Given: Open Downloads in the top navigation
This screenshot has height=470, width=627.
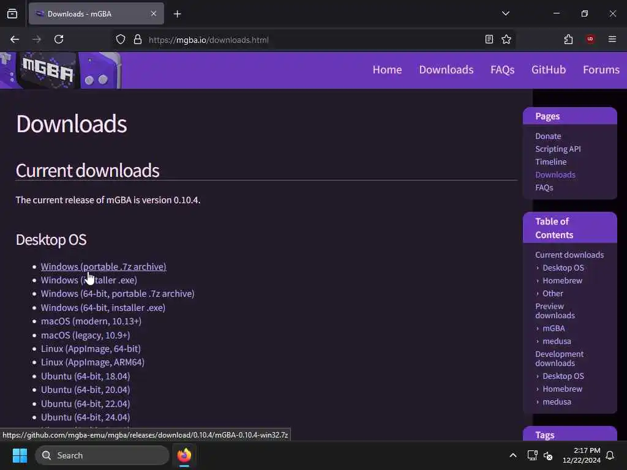Looking at the screenshot, I should 446,70.
